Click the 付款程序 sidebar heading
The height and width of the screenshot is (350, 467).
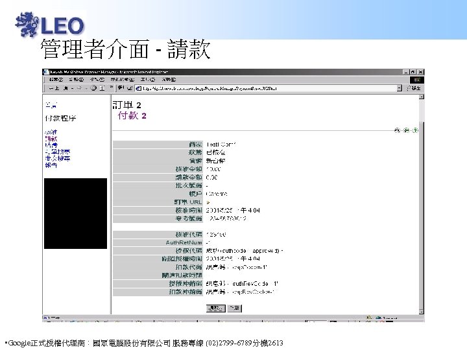(x=60, y=118)
